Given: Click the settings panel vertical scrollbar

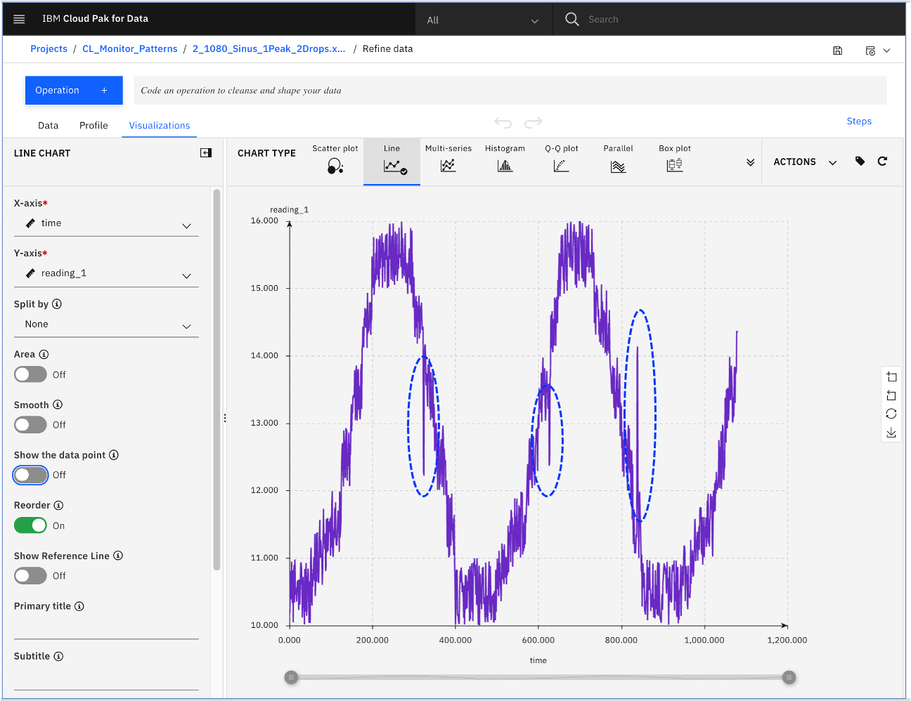Looking at the screenshot, I should pyautogui.click(x=217, y=379).
